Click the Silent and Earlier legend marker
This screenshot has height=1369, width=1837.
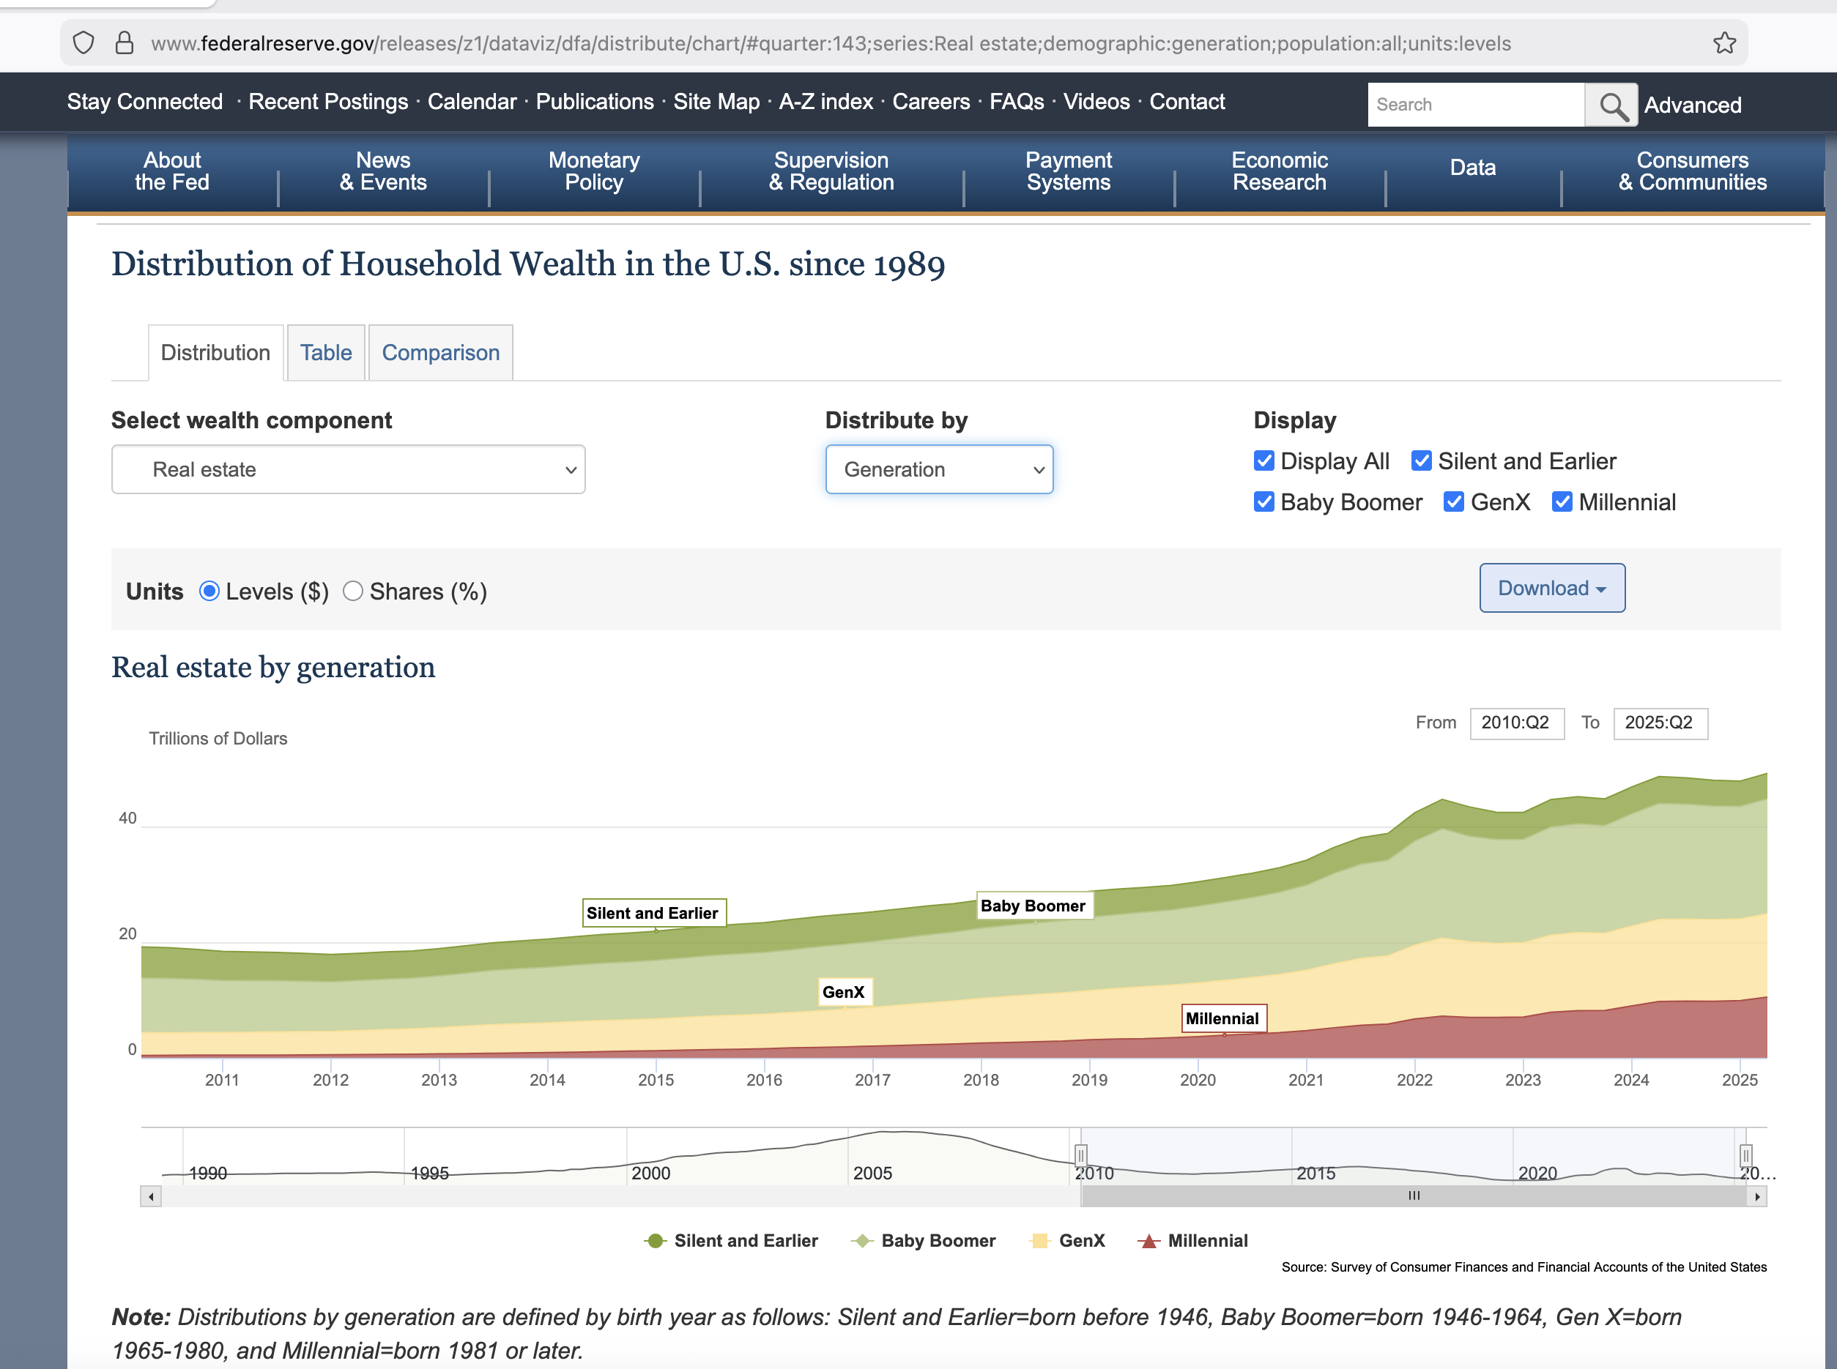pos(655,1241)
